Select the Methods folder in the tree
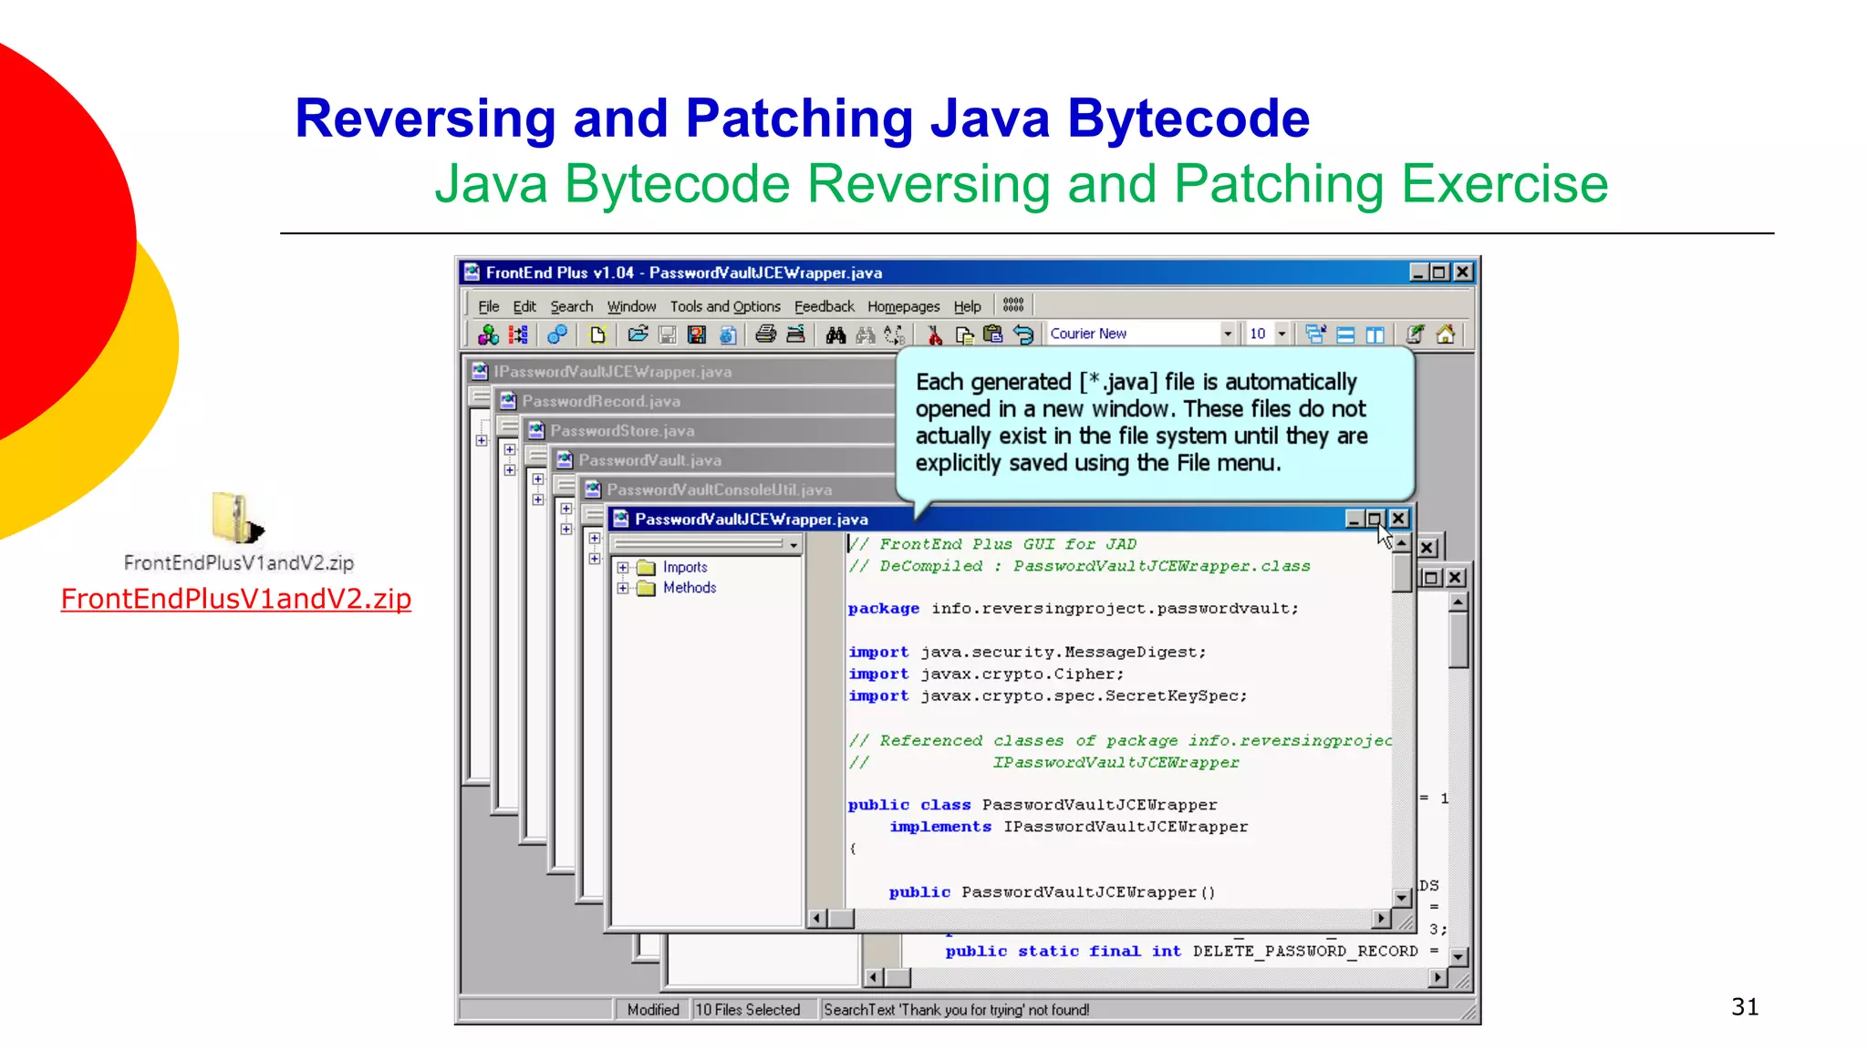The image size is (1868, 1050). click(690, 588)
